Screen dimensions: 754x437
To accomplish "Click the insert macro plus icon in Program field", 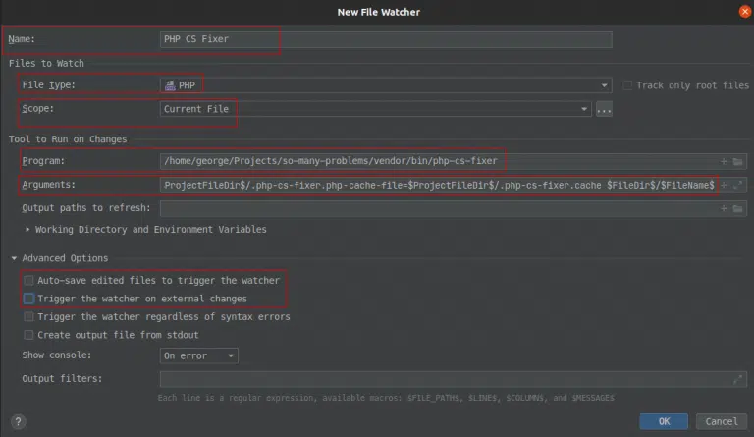I will [x=724, y=161].
